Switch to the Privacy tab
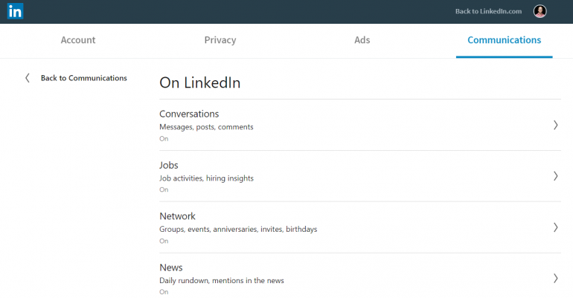 [220, 40]
